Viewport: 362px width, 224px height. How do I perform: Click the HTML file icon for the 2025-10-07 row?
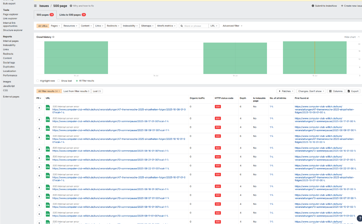point(47,176)
